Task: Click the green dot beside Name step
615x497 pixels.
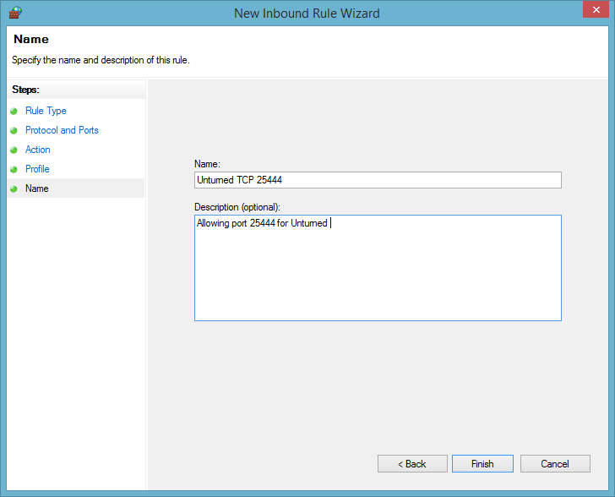Action: tap(14, 188)
